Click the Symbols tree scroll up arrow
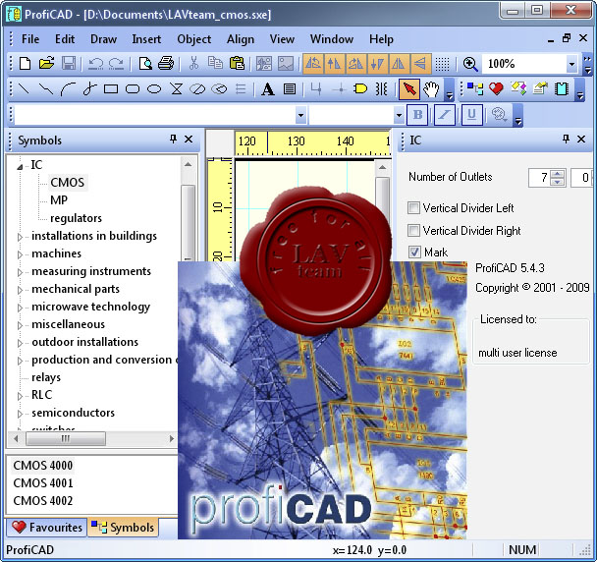Image resolution: width=597 pixels, height=562 pixels. (188, 164)
